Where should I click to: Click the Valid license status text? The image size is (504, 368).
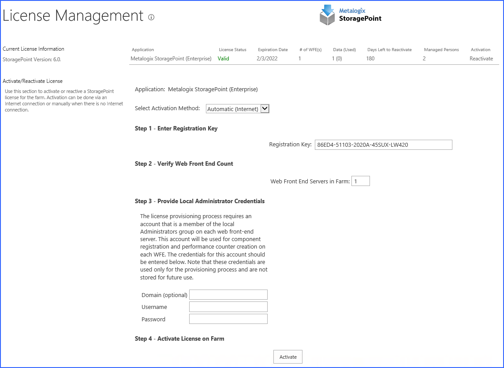pos(224,59)
